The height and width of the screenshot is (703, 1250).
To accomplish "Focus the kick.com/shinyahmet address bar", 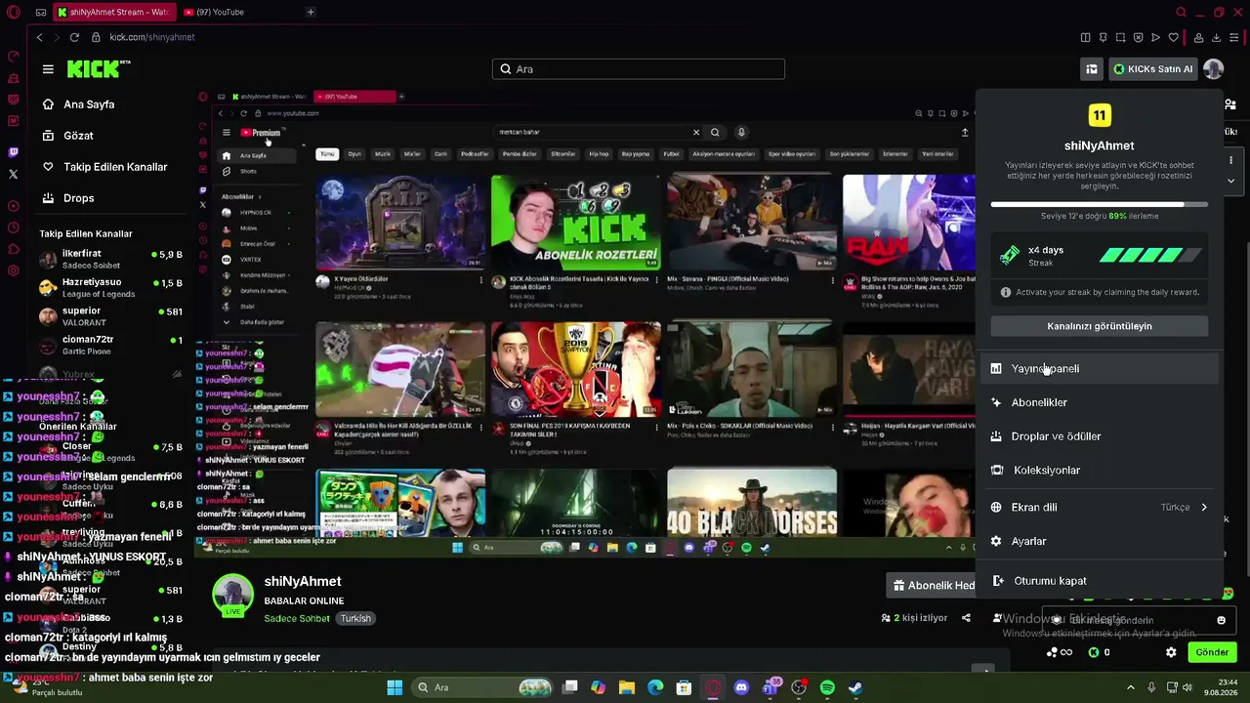I will (x=152, y=37).
